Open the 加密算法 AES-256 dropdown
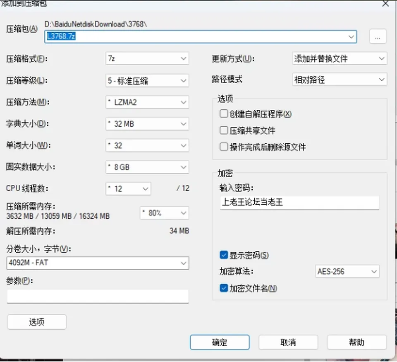Image resolution: width=397 pixels, height=362 pixels. tap(347, 272)
